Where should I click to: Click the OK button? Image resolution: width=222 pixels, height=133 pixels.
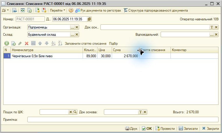coord(147,128)
